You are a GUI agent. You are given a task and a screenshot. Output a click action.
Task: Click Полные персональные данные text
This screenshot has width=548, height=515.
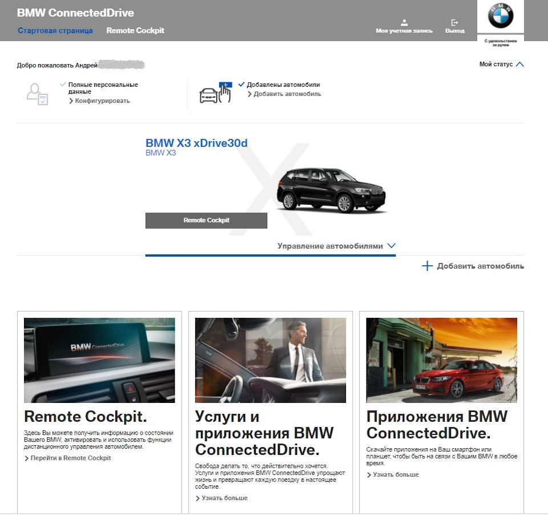point(103,88)
